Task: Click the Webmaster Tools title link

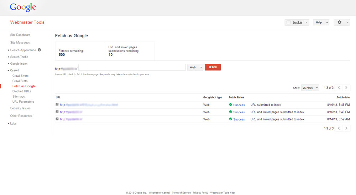Action: pyautogui.click(x=27, y=22)
